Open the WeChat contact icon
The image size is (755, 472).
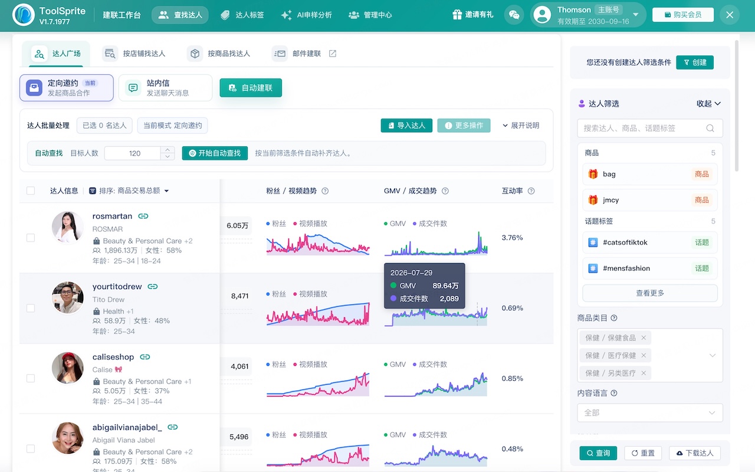pos(514,15)
